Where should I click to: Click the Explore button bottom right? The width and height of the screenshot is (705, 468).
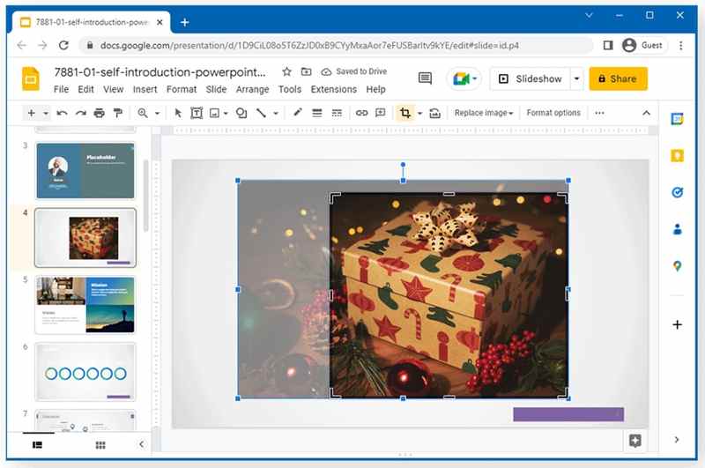tap(634, 441)
